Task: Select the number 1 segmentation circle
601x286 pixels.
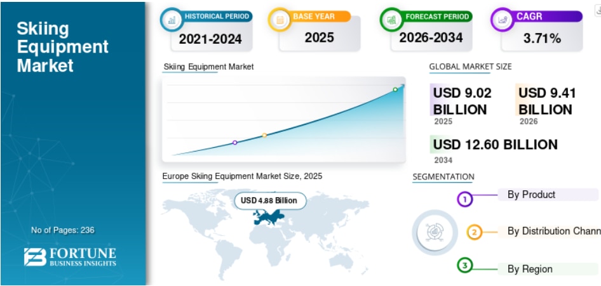Action: pos(465,199)
